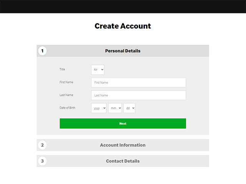
Task: Click the step 1 number circle
Action: pos(42,51)
